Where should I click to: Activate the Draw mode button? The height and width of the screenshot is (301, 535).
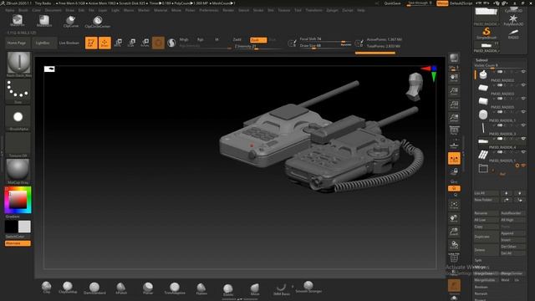[x=104, y=43]
